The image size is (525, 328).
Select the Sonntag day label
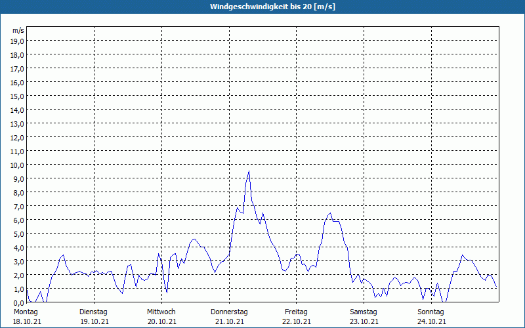pos(431,312)
